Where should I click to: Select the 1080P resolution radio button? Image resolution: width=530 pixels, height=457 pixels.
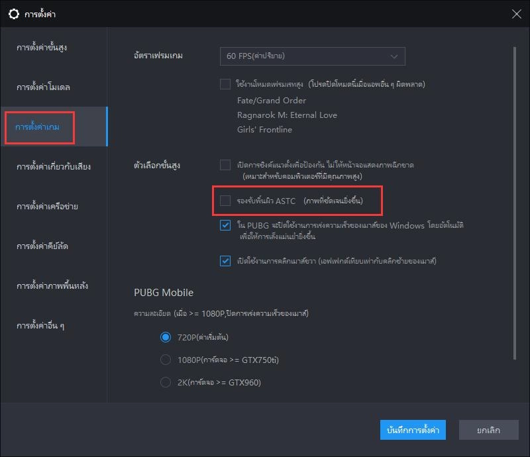[x=166, y=360]
